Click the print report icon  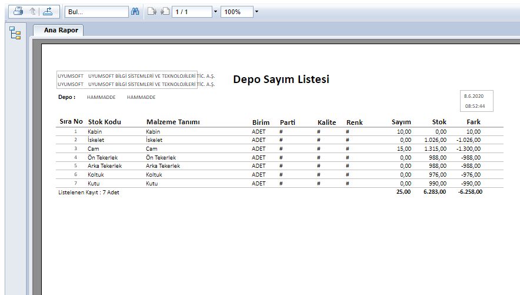click(18, 11)
